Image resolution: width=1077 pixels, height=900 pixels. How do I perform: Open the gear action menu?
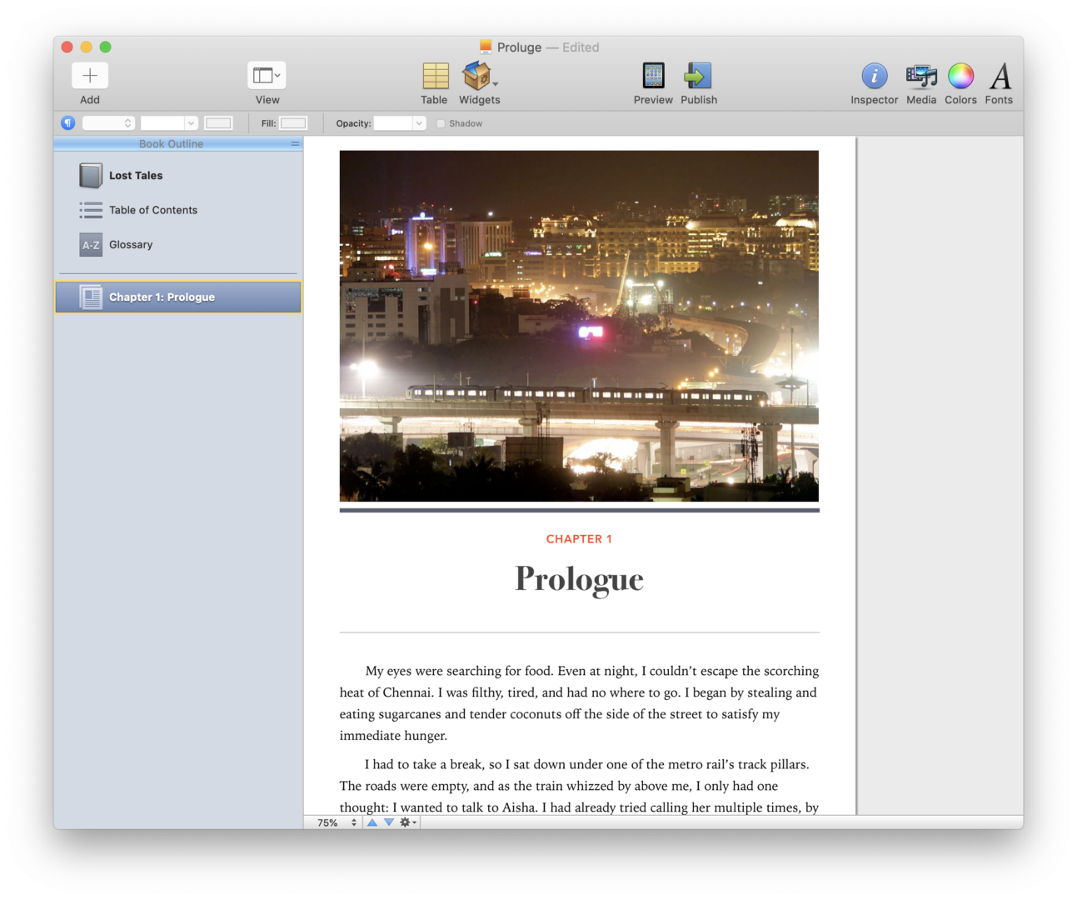pos(408,822)
